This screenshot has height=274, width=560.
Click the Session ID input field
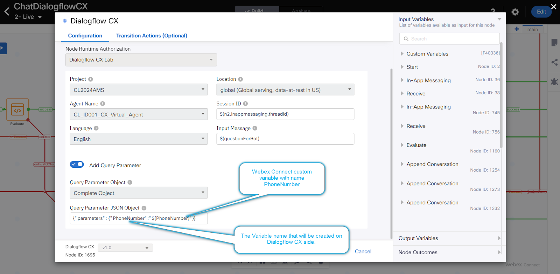click(x=285, y=114)
